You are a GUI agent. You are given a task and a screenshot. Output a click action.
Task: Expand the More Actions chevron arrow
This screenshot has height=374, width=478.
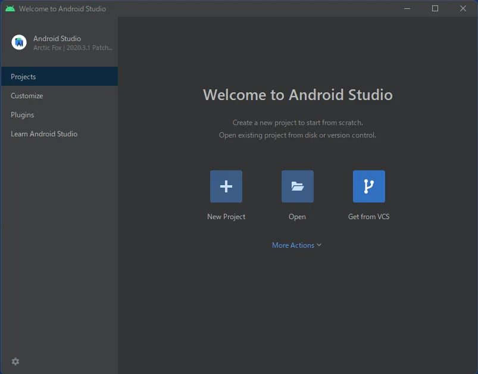coord(319,245)
